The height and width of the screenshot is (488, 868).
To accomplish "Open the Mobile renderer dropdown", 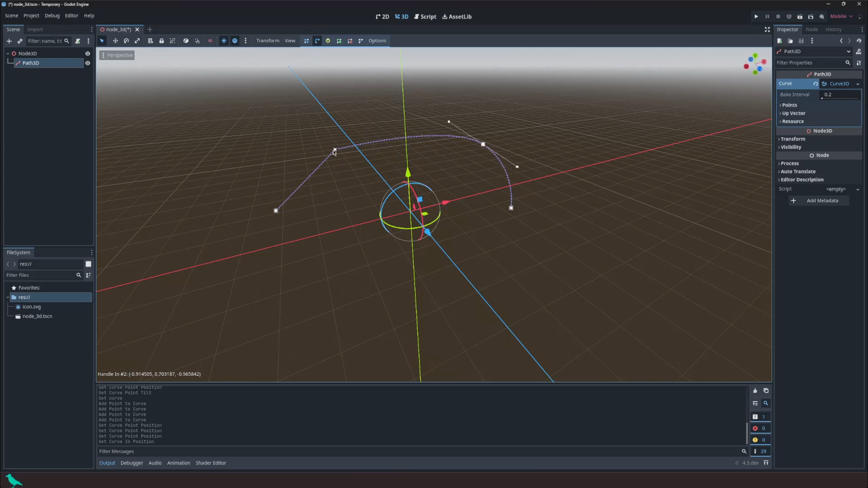I will (841, 16).
